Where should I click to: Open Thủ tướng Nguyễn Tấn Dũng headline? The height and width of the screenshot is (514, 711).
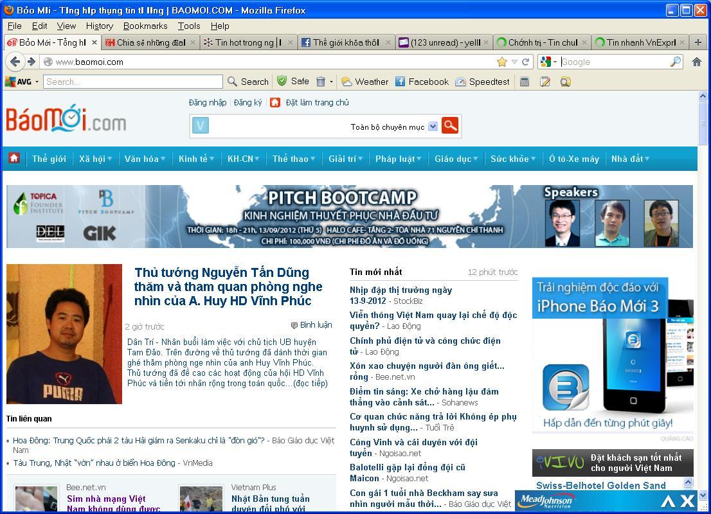(x=228, y=287)
